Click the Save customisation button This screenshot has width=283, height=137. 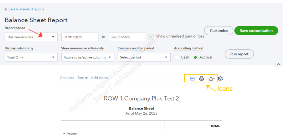pos(256,31)
